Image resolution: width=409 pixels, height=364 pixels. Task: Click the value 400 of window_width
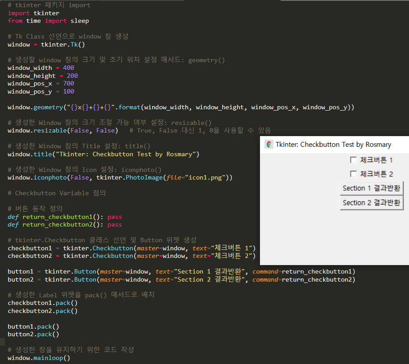(x=68, y=68)
